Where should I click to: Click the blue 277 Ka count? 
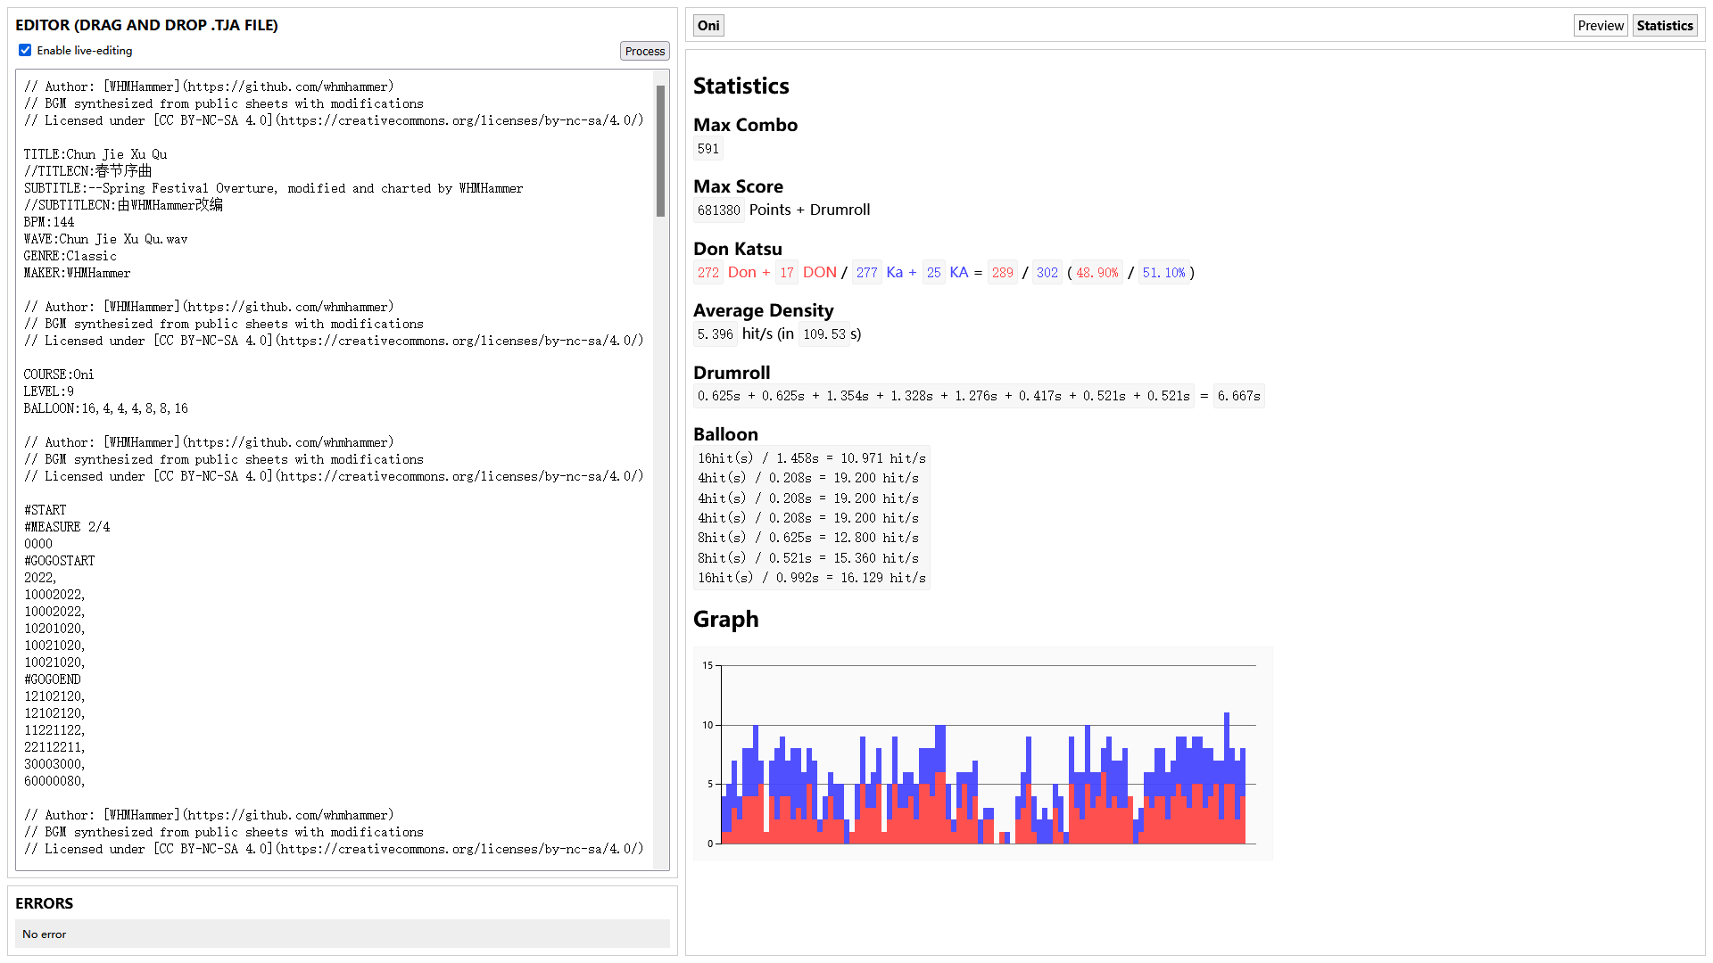click(x=866, y=273)
